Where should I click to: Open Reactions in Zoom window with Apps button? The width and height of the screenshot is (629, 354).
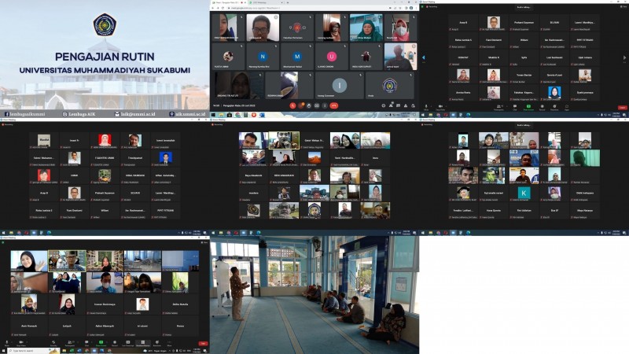point(554,107)
